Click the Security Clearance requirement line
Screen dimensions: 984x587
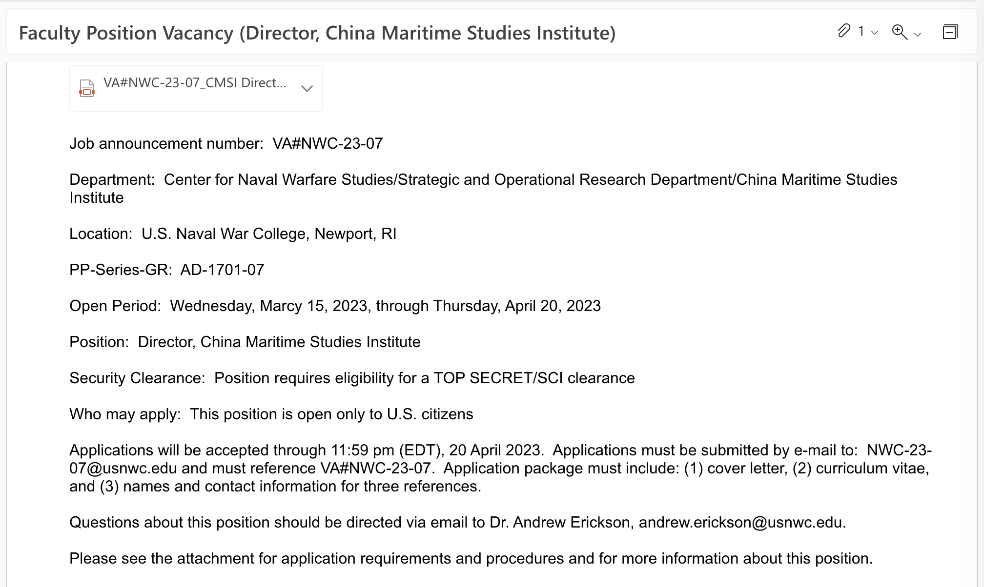tap(352, 378)
